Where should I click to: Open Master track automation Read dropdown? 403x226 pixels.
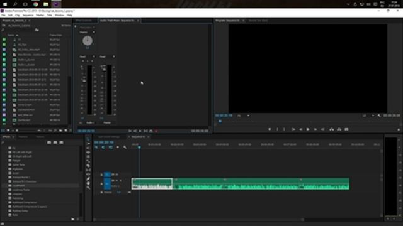(x=108, y=56)
